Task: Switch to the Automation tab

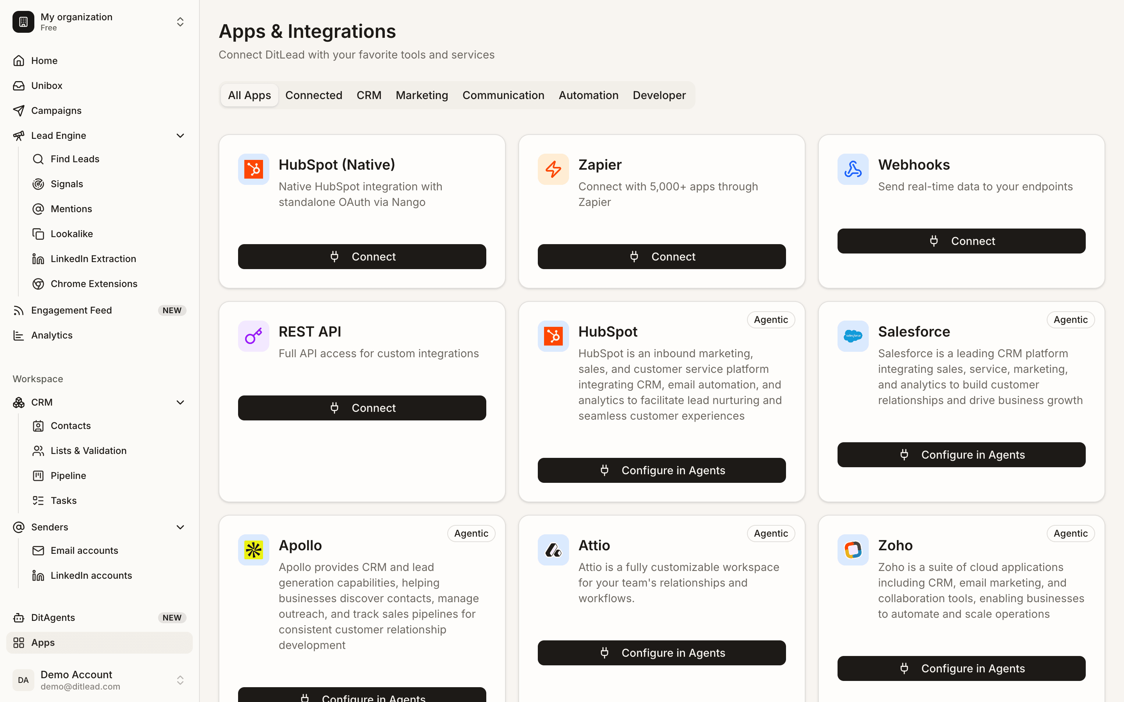Action: (589, 95)
